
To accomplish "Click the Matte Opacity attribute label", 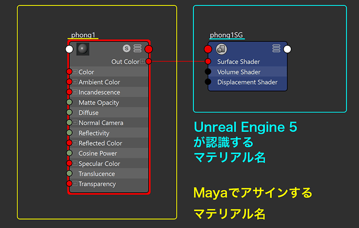I will coord(99,103).
